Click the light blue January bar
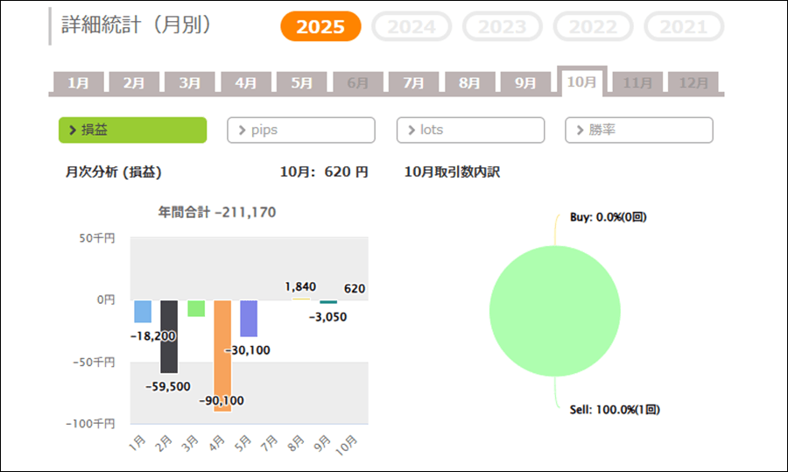Screen dimensions: 788x472 [143, 311]
